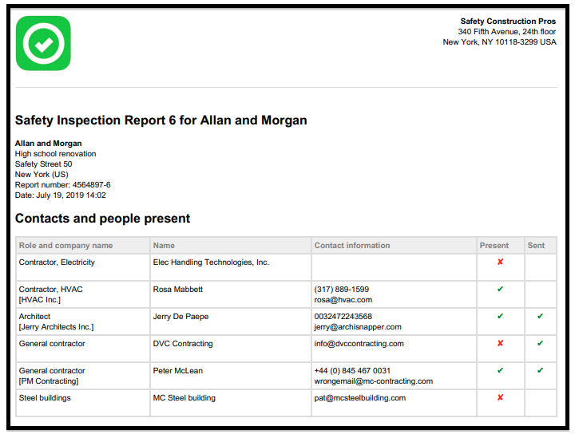Click pat@mcsteelbuilding.com email address

tap(359, 398)
